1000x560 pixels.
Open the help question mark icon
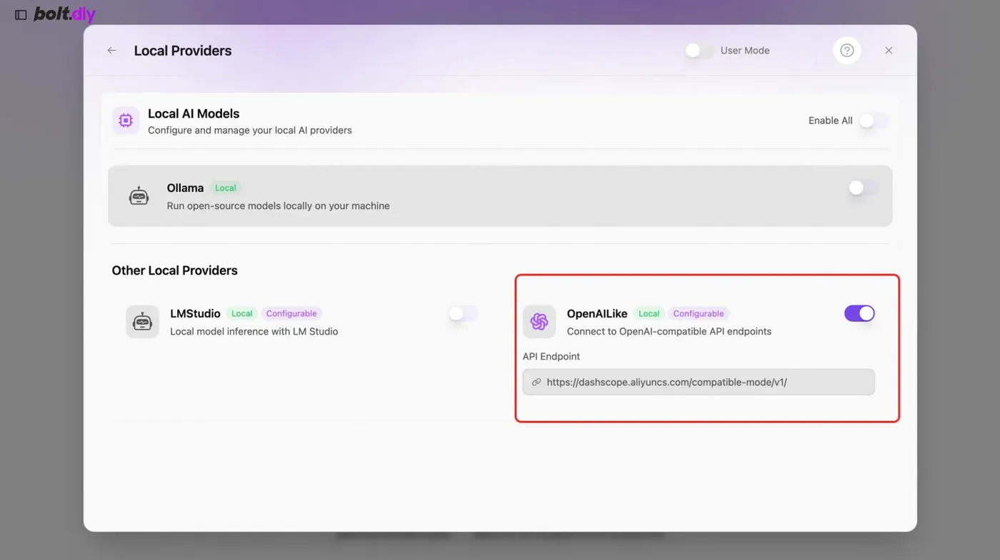pyautogui.click(x=847, y=51)
